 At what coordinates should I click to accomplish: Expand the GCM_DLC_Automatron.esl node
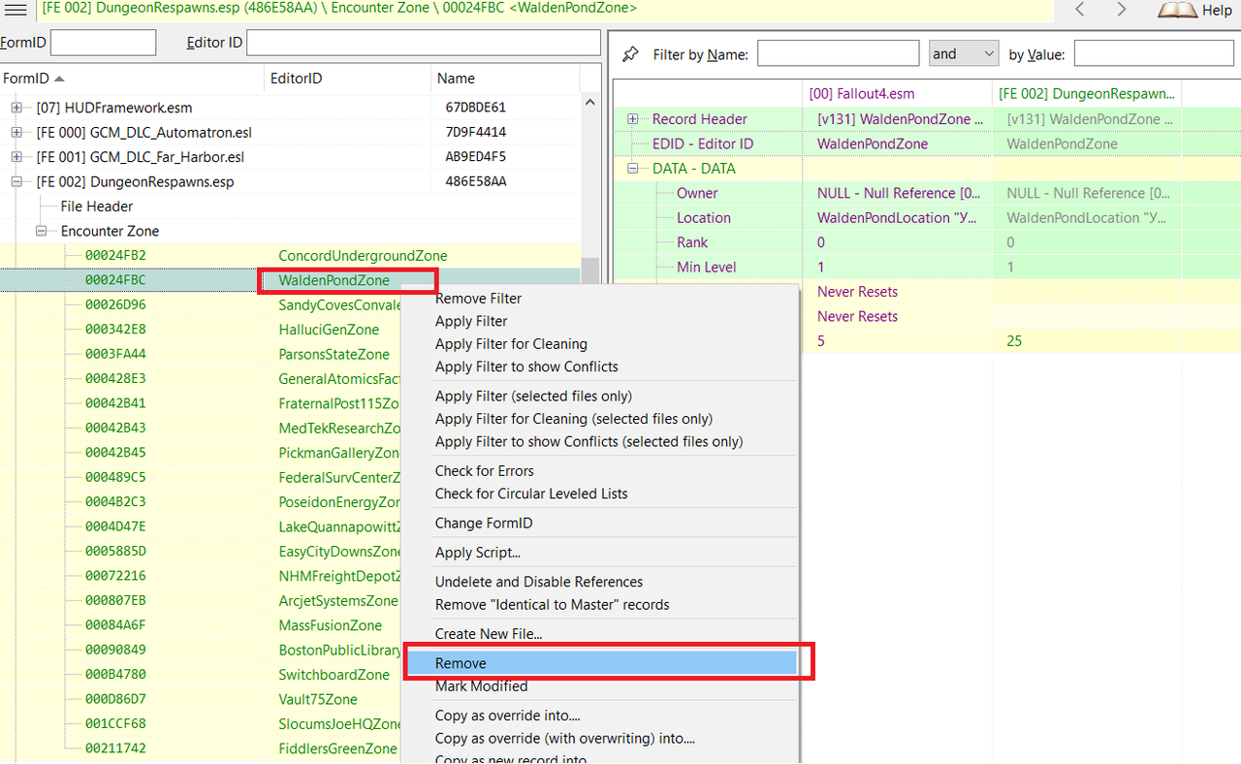point(16,132)
